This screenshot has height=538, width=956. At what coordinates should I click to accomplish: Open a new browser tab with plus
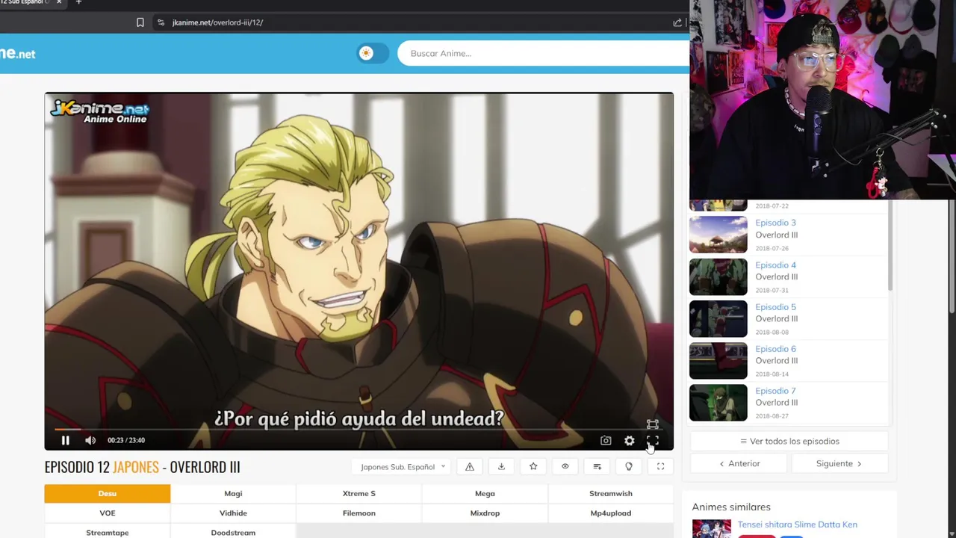[x=78, y=2]
